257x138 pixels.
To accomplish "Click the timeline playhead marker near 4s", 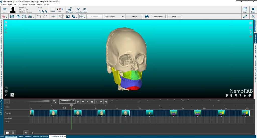I will point(71,105).
